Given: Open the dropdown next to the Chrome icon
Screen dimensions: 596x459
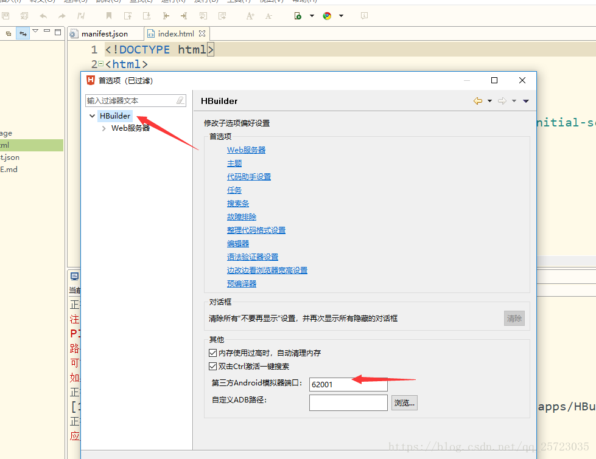Looking at the screenshot, I should pyautogui.click(x=342, y=16).
